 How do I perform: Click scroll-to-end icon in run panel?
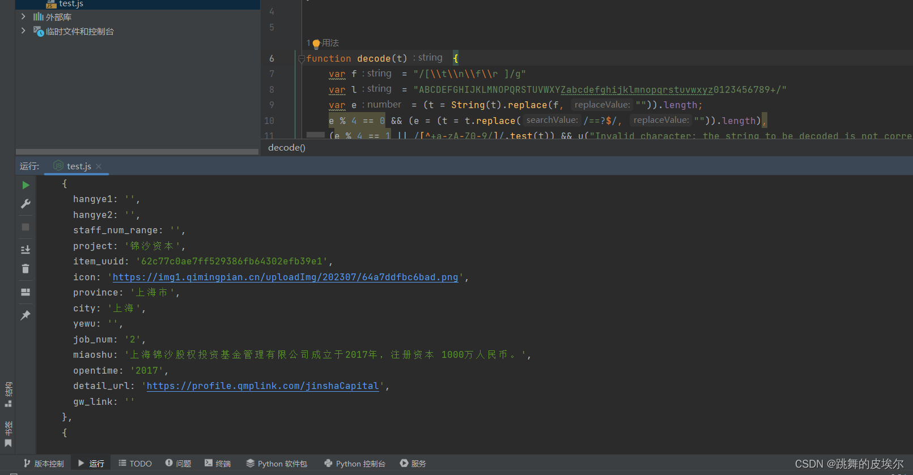click(26, 250)
